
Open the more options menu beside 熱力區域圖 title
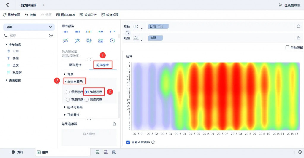[x=43, y=5]
